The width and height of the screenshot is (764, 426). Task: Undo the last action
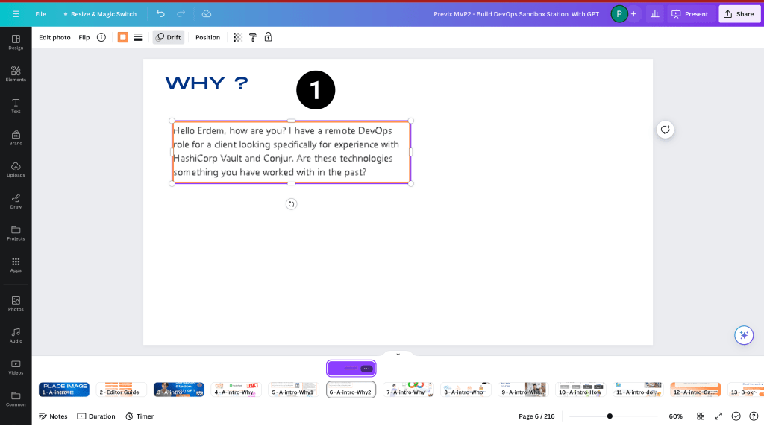[x=160, y=14]
